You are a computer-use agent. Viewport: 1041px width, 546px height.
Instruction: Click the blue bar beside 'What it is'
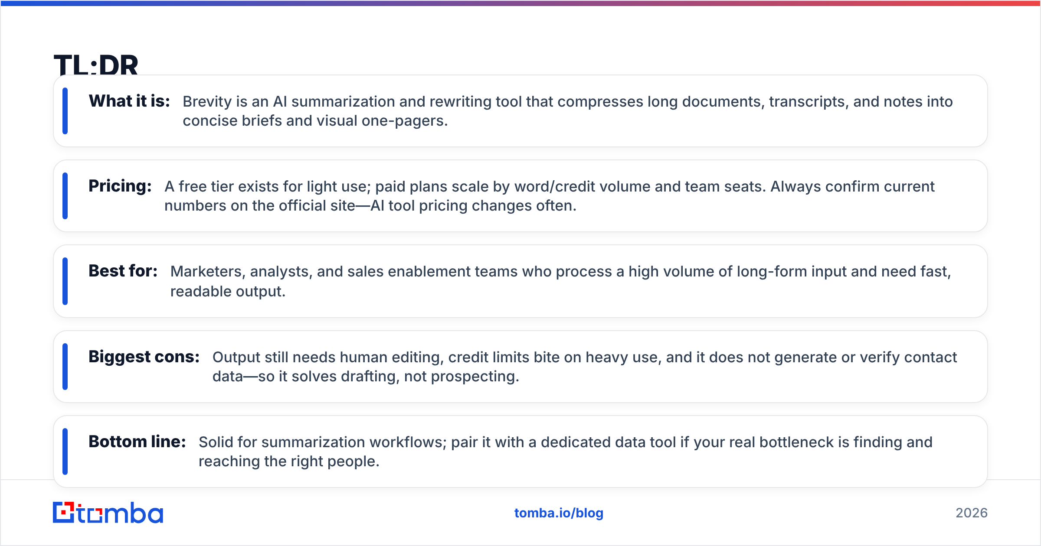coord(65,111)
